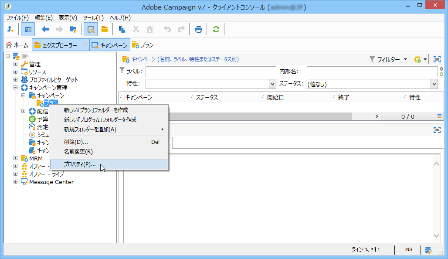Click into the ラベル input field
This screenshot has width=448, height=259.
[x=211, y=72]
